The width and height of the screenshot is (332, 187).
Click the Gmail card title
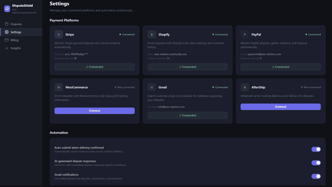coord(163,87)
